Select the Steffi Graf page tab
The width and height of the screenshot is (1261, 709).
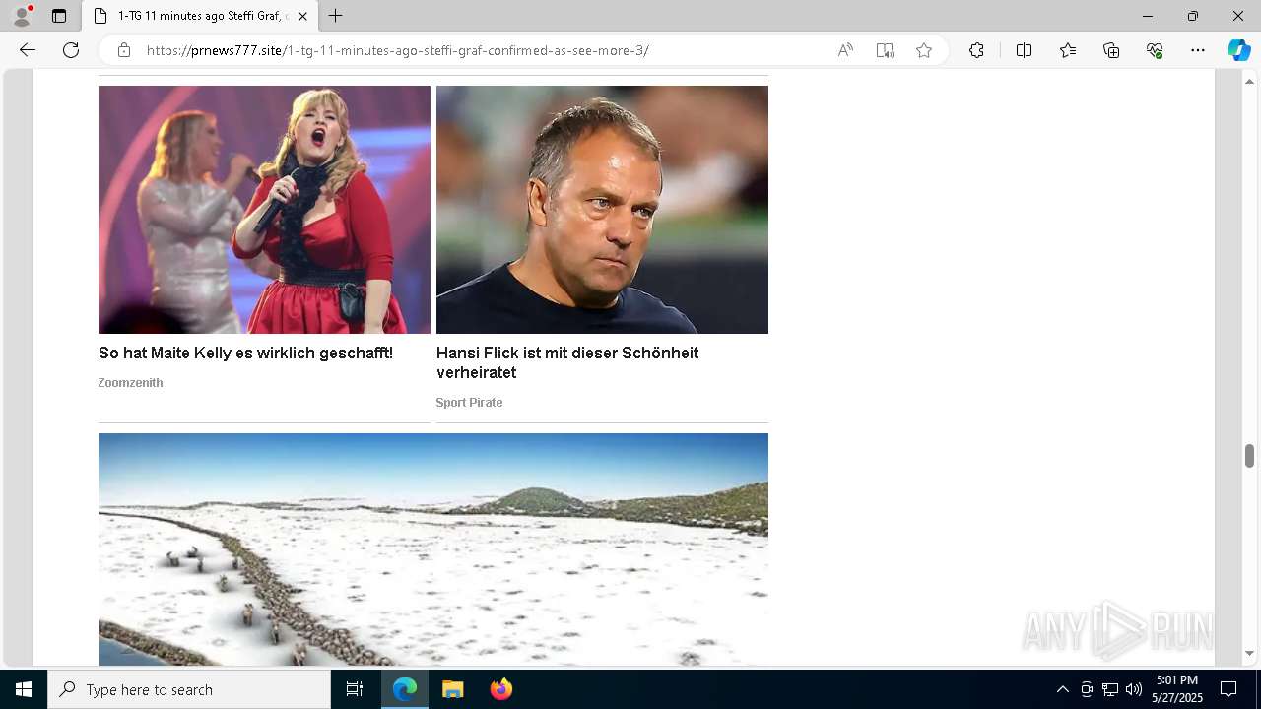pyautogui.click(x=200, y=16)
